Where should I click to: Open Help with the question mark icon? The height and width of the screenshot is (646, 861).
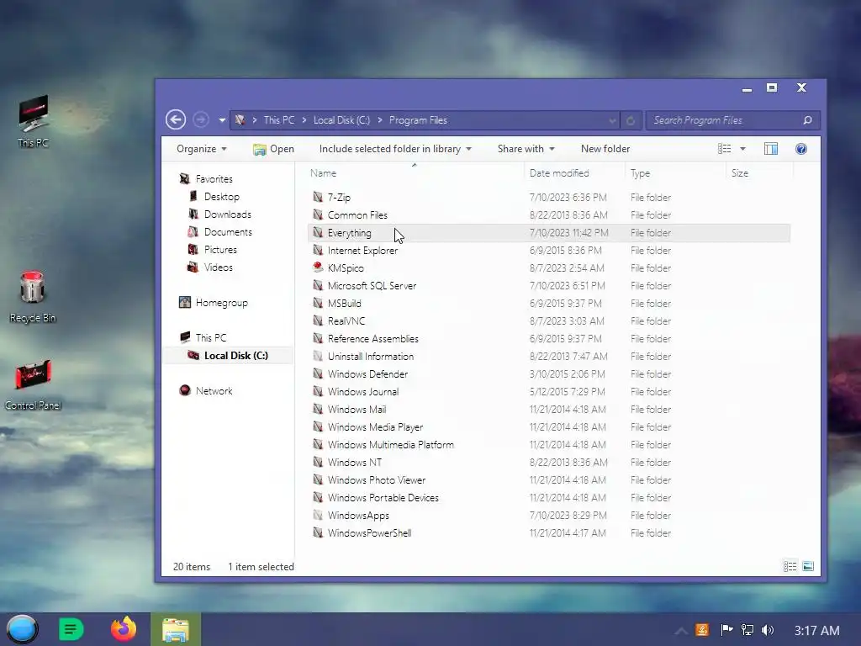(801, 149)
